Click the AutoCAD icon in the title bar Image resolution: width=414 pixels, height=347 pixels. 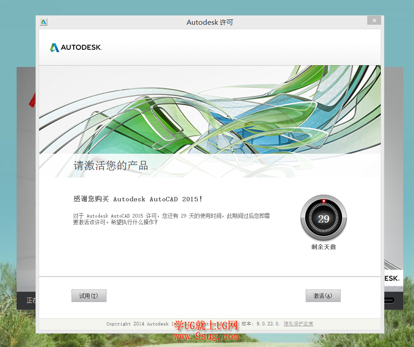(x=44, y=22)
